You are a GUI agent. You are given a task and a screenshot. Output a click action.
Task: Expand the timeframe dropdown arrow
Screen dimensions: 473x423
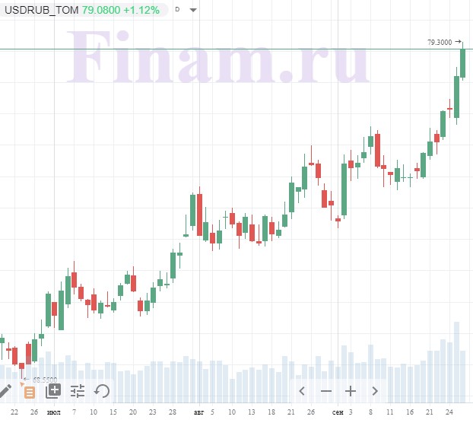(193, 10)
